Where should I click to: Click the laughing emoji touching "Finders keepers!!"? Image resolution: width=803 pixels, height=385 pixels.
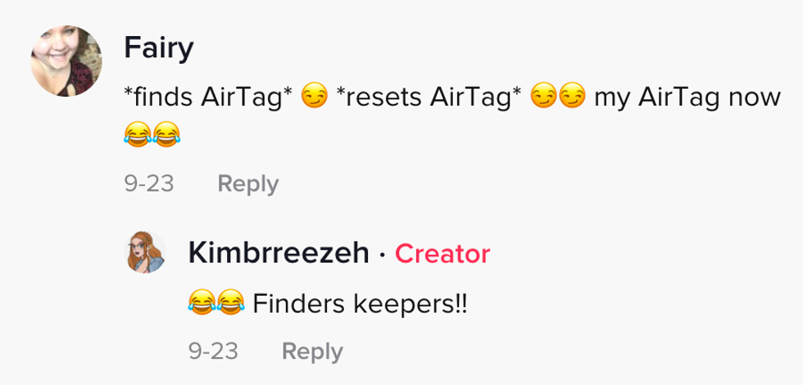230,302
